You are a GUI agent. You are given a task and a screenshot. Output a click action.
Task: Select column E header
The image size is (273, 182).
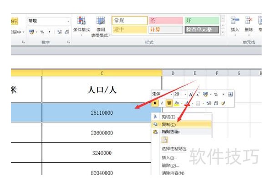click(195, 73)
